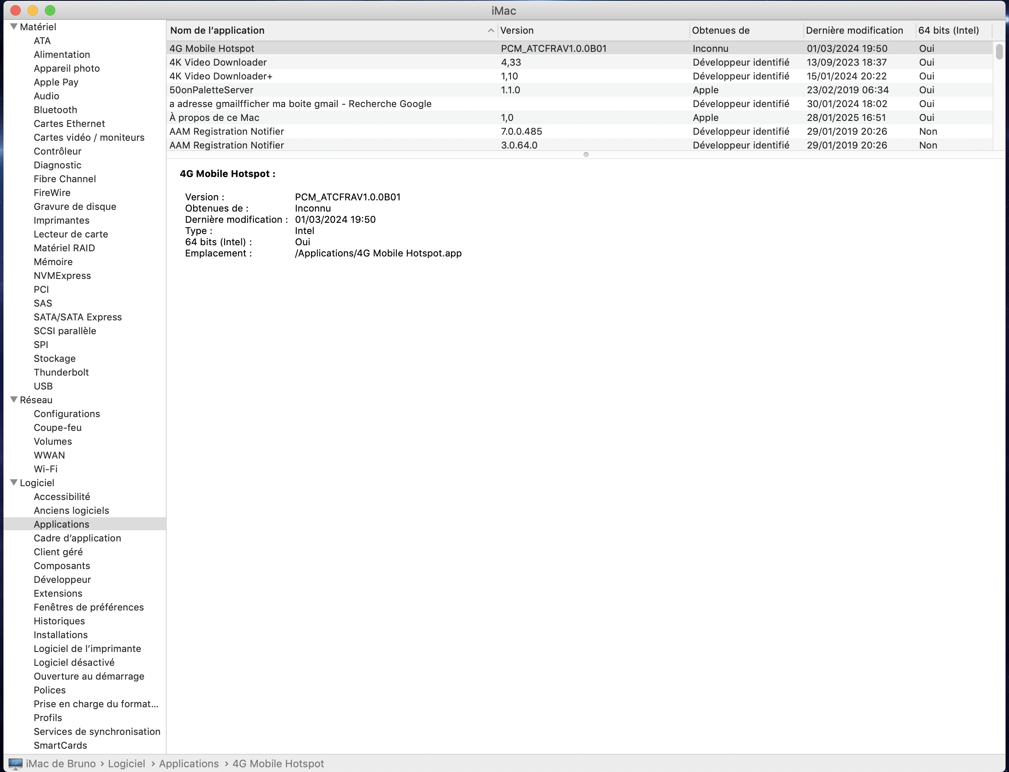Viewport: 1009px width, 772px height.
Task: Select Imprimantes in the sidebar
Action: pyautogui.click(x=61, y=220)
